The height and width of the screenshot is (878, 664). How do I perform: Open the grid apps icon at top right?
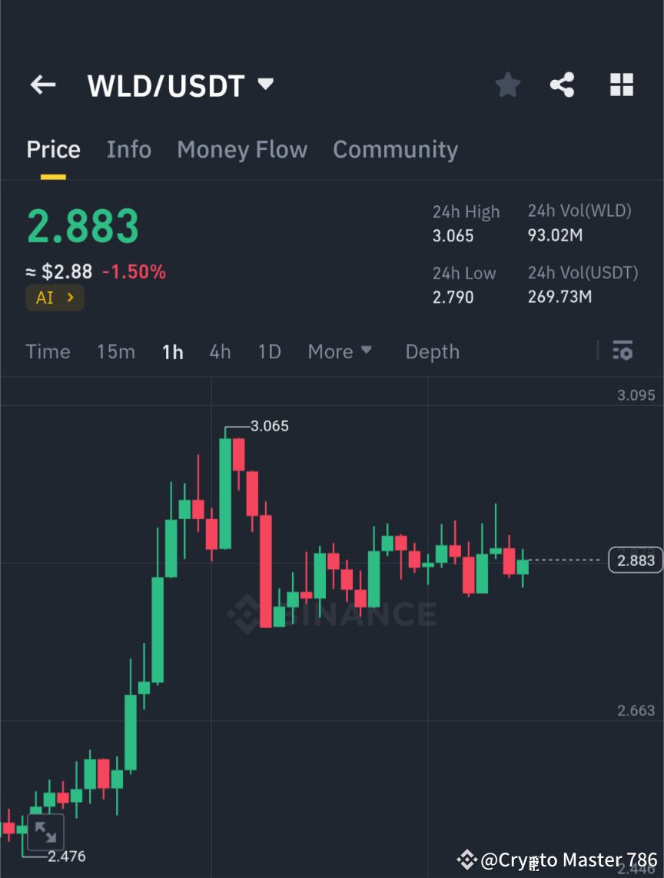coord(621,85)
